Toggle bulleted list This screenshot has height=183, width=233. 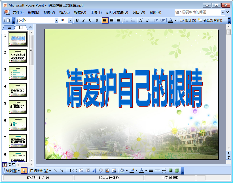pyautogui.click(x=133, y=20)
